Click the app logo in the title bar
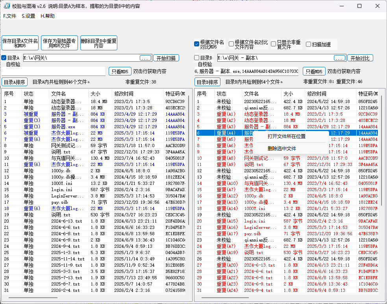This screenshot has width=387, height=304. tap(7, 6)
